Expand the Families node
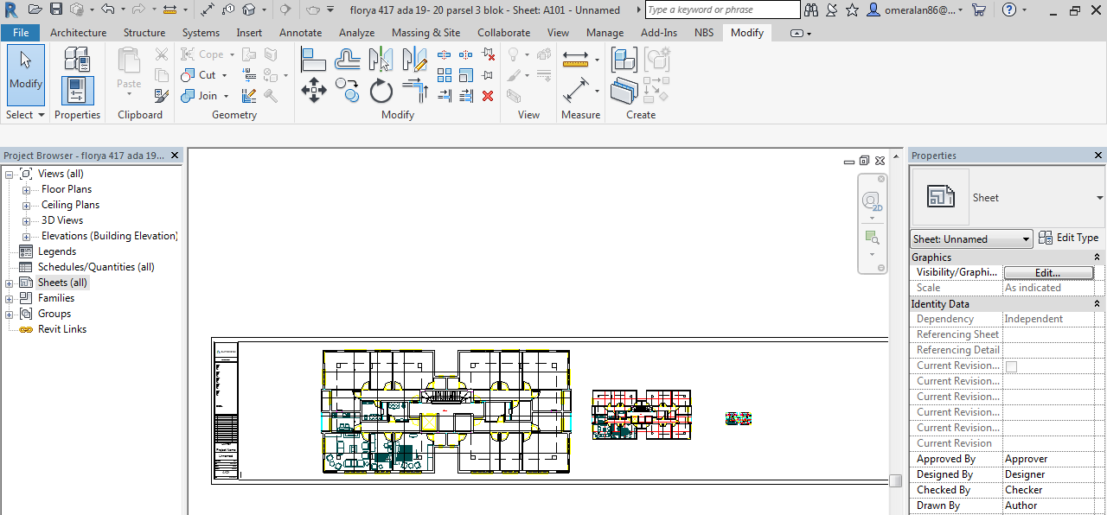Screen dimensions: 1107x515 pyautogui.click(x=10, y=298)
